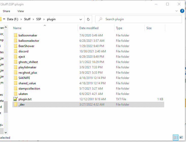Switch to large thumbnails view icon
The width and height of the screenshot is (186, 142).
[181, 137]
